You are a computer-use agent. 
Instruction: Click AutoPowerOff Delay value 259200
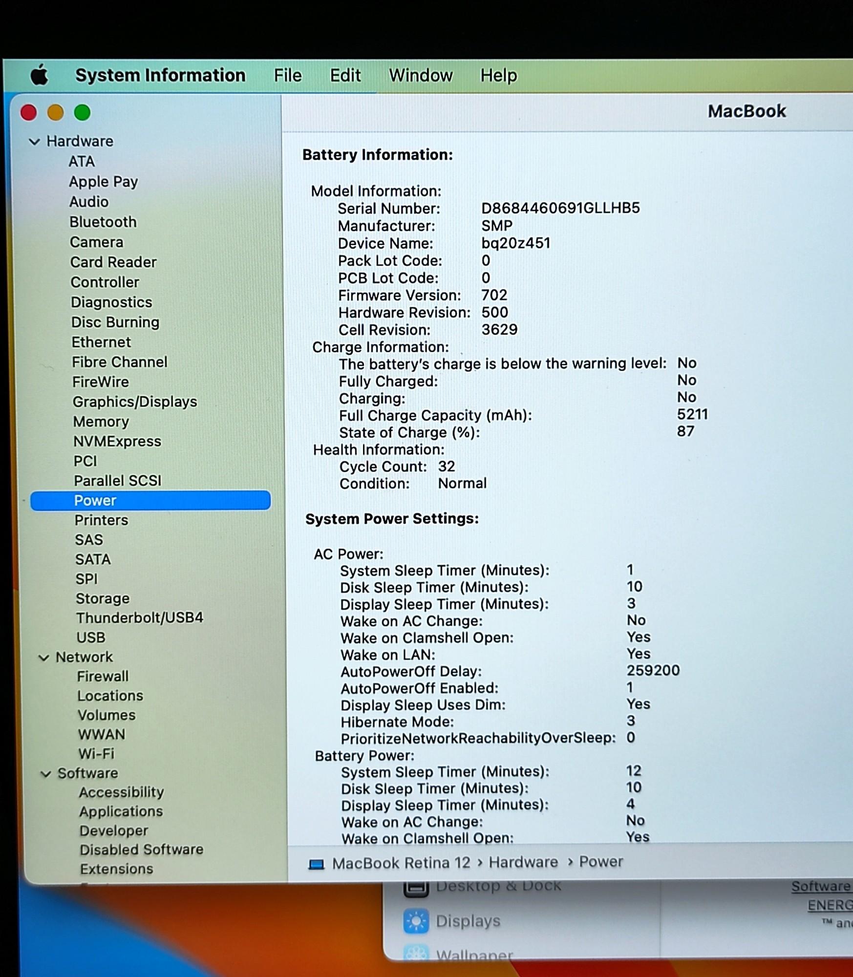tap(653, 671)
